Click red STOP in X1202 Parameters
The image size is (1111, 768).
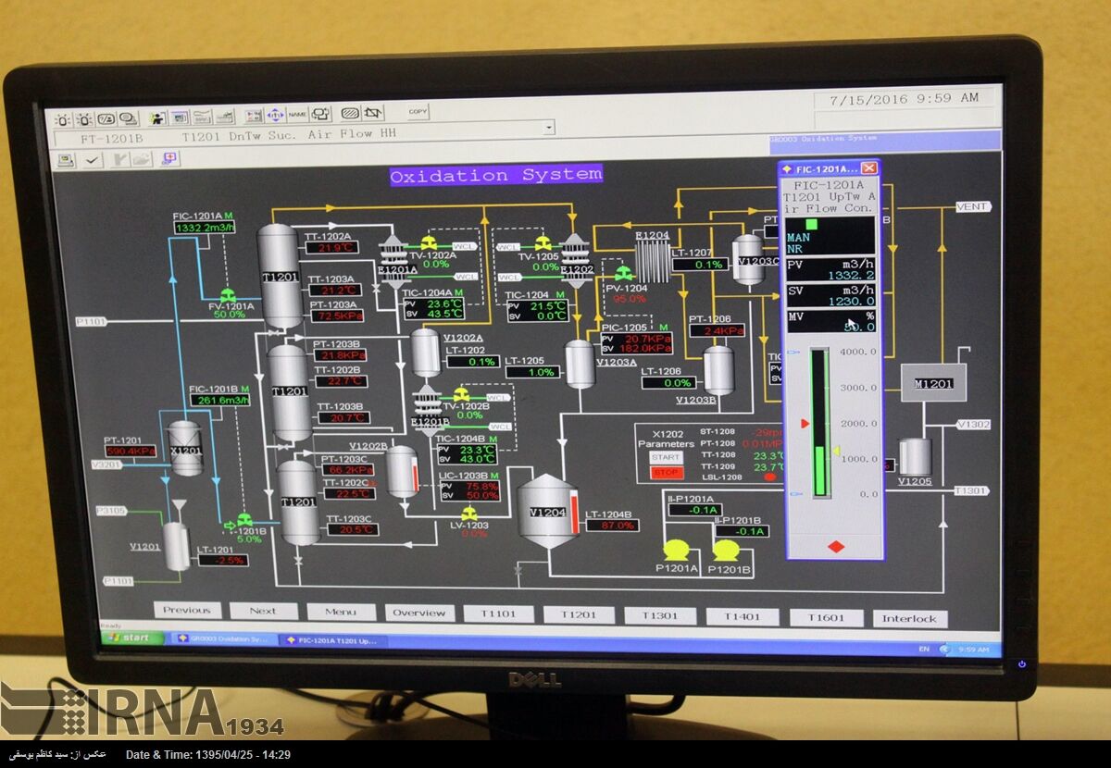tap(665, 473)
